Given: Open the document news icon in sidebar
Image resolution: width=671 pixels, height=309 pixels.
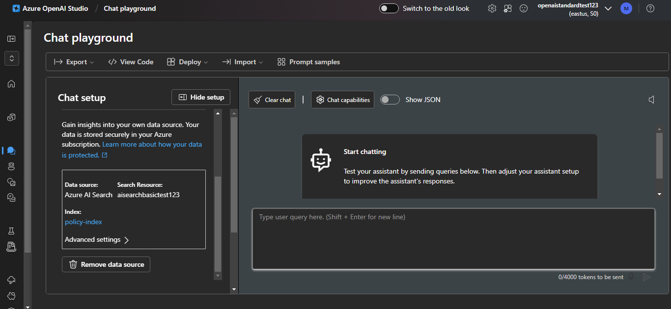Looking at the screenshot, I should click(x=11, y=246).
